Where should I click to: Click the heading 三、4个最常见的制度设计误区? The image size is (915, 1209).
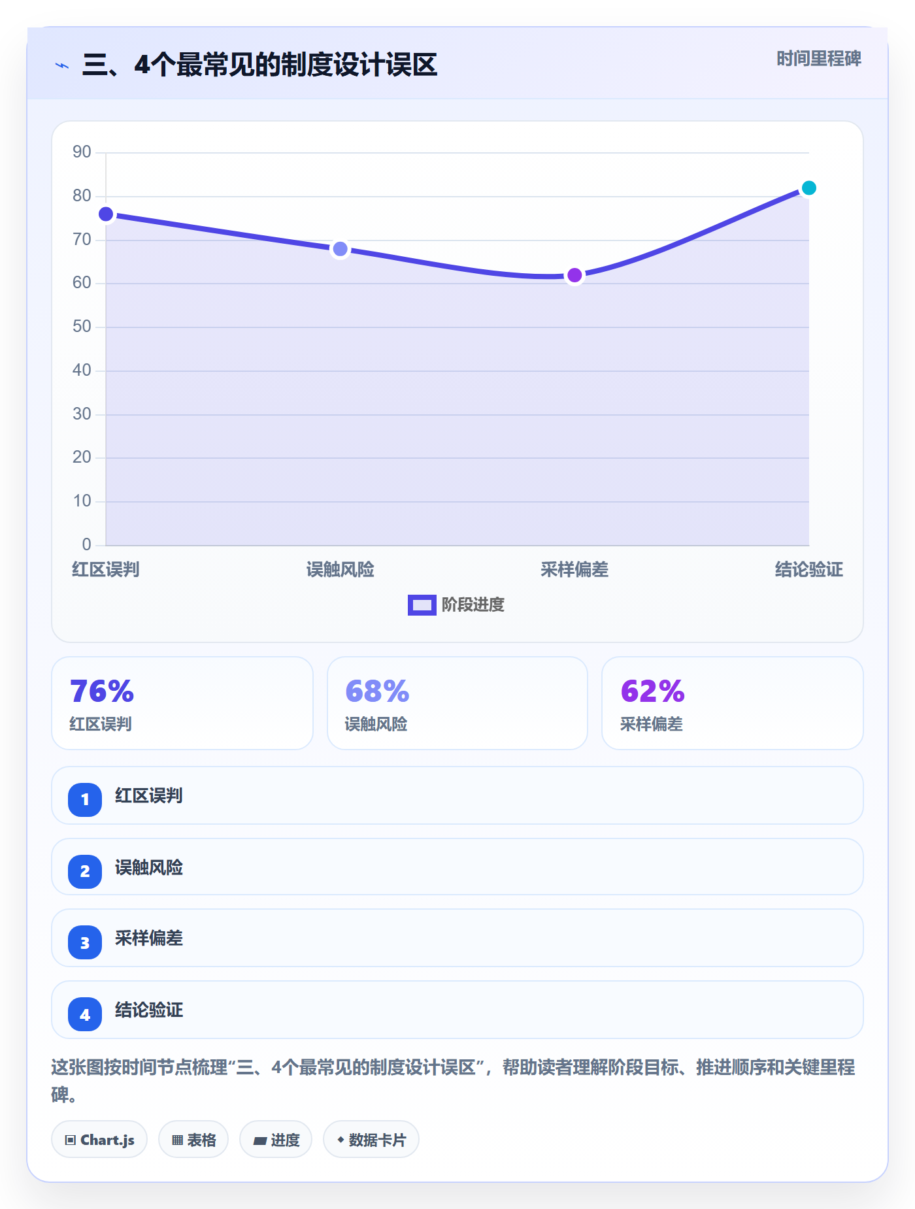coord(260,65)
